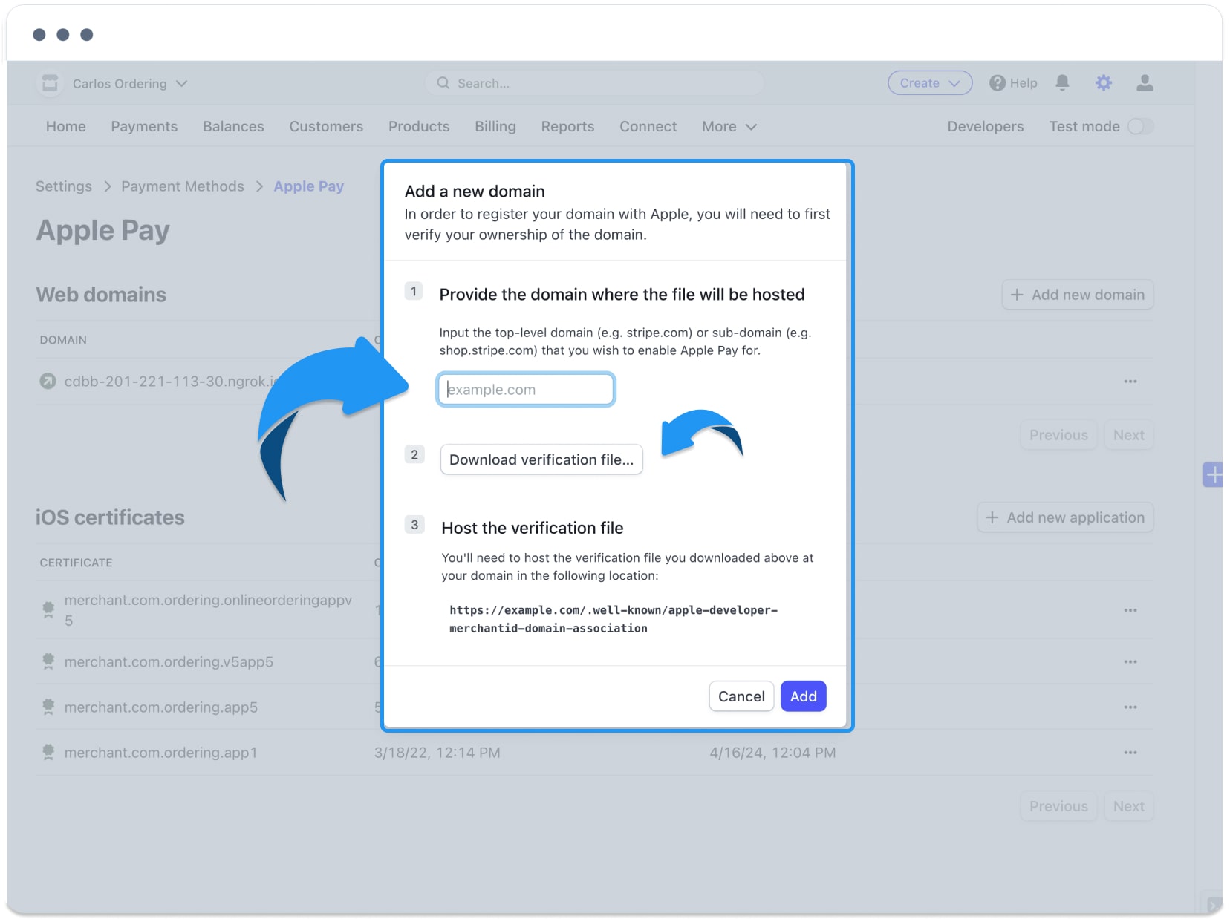Viewport: 1230px width, 919px height.
Task: Click the Carlos Ordering store icon
Action: click(50, 83)
